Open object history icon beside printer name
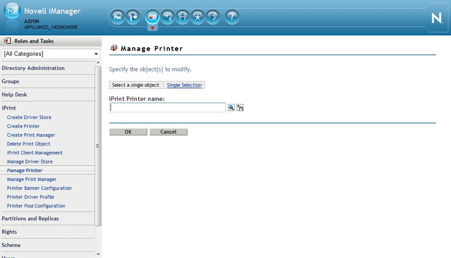 (x=240, y=108)
